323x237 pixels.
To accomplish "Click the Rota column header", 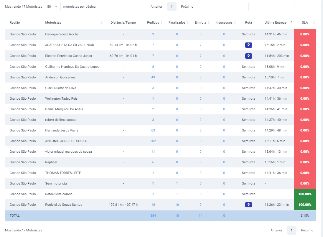I will click(248, 22).
